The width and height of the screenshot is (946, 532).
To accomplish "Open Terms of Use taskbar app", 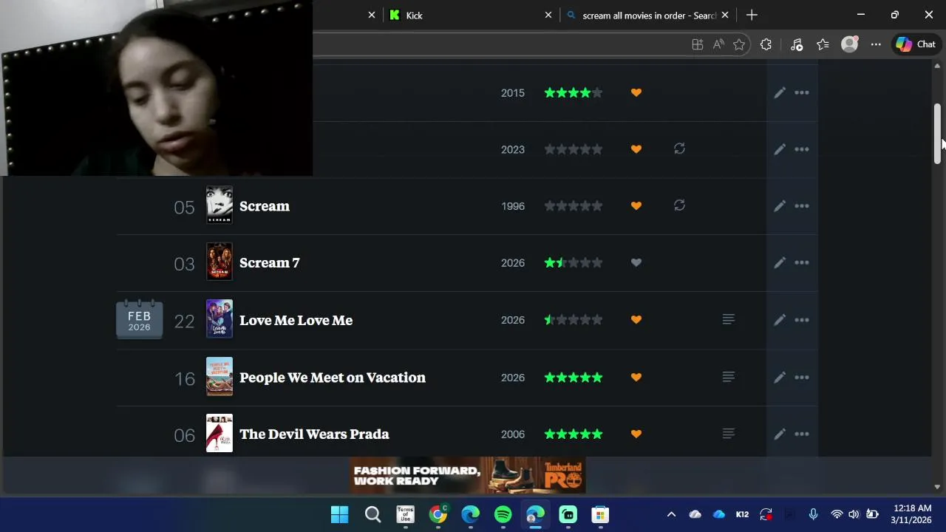I will pyautogui.click(x=405, y=514).
